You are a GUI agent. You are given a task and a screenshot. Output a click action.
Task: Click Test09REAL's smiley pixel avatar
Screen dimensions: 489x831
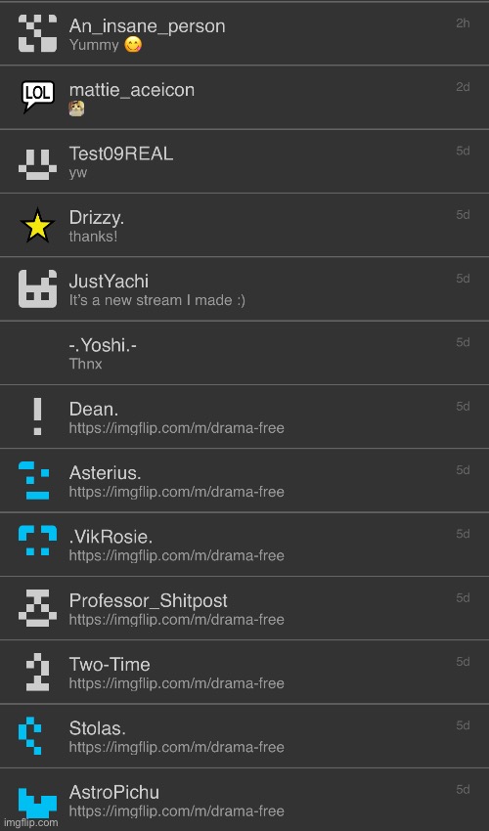pyautogui.click(x=38, y=164)
